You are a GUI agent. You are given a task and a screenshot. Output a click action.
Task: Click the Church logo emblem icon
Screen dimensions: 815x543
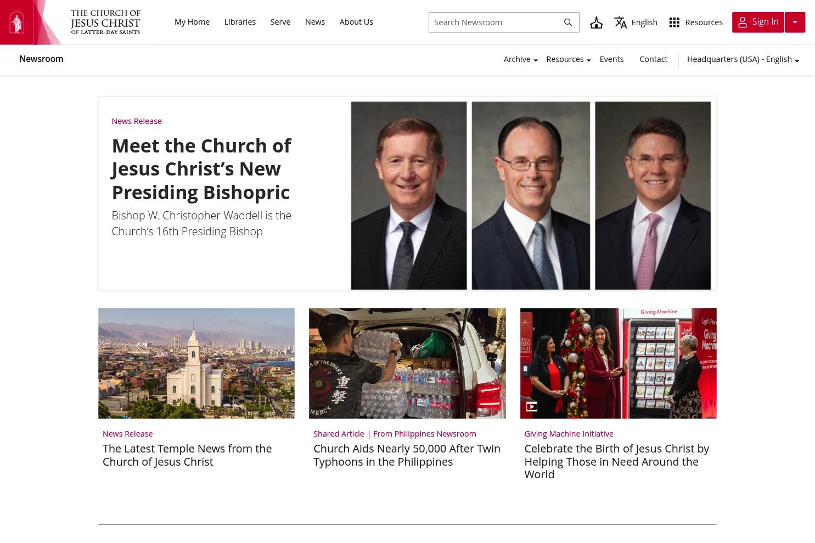(17, 22)
